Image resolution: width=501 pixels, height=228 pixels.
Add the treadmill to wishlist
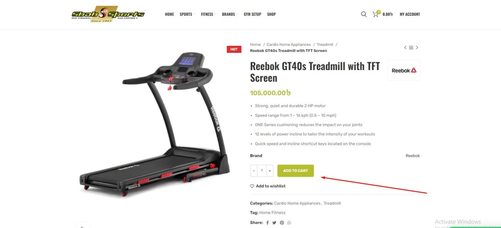(x=268, y=186)
